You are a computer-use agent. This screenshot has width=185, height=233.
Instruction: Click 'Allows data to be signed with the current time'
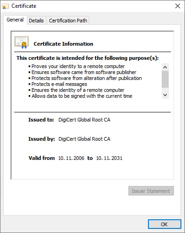pos(82,96)
